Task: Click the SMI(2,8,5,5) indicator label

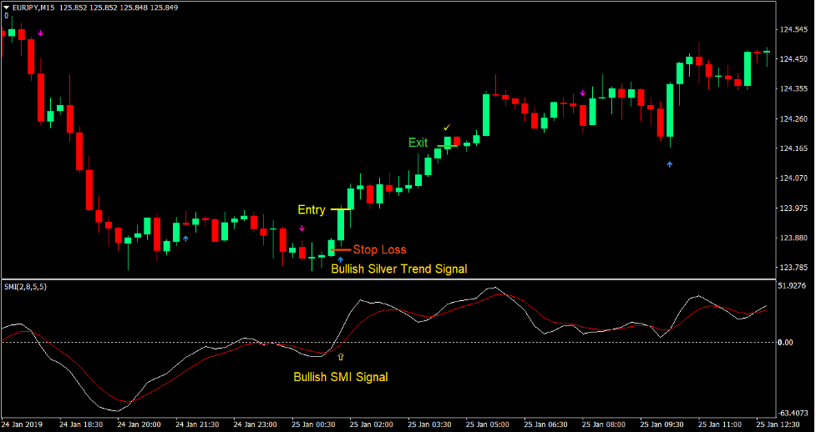Action: pyautogui.click(x=25, y=287)
